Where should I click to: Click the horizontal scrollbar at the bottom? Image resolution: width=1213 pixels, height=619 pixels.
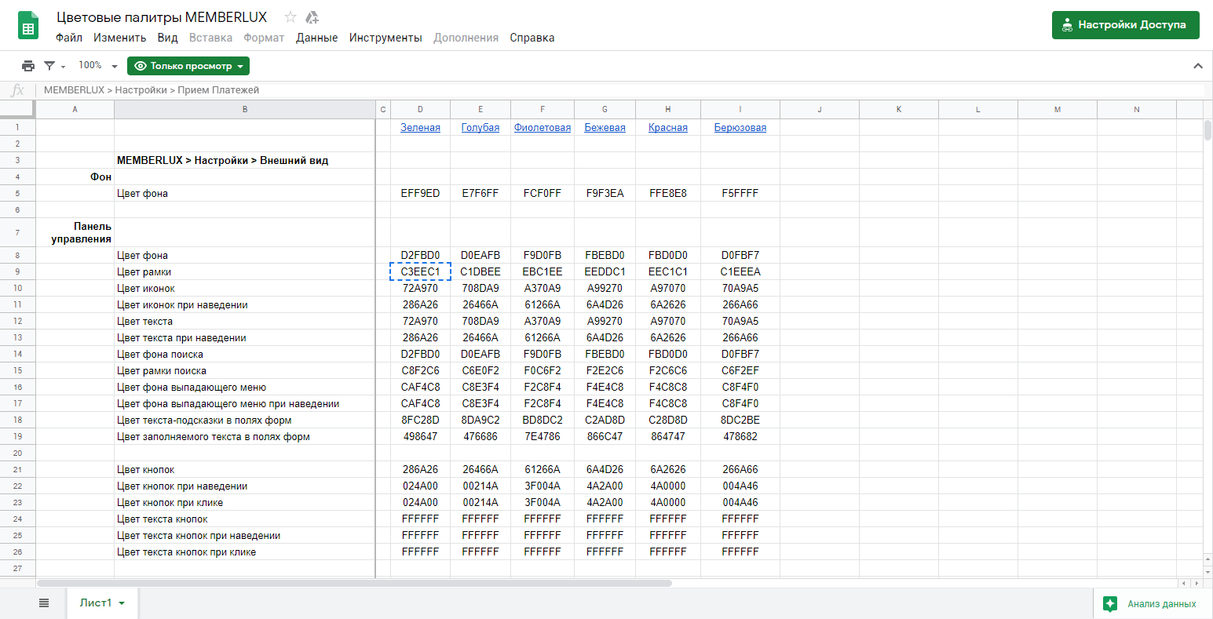click(353, 584)
